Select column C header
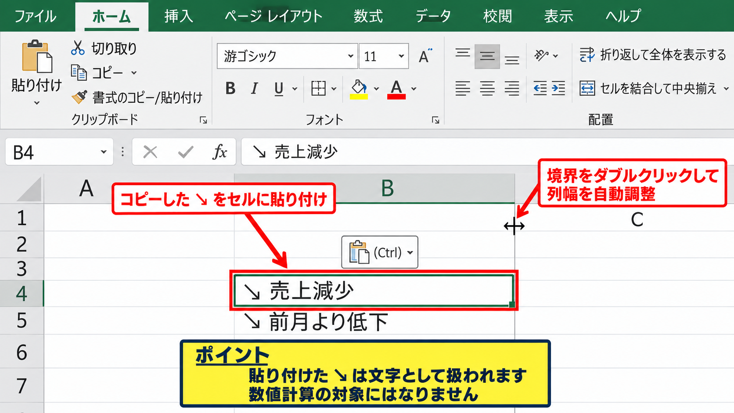Image resolution: width=734 pixels, height=413 pixels. click(637, 219)
